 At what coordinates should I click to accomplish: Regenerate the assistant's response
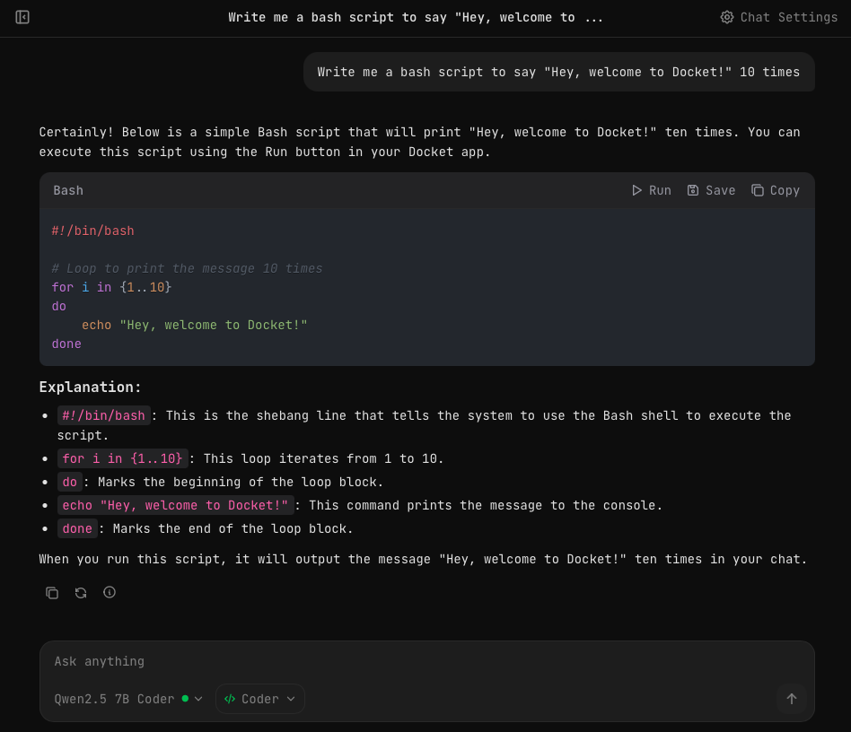[x=81, y=592]
